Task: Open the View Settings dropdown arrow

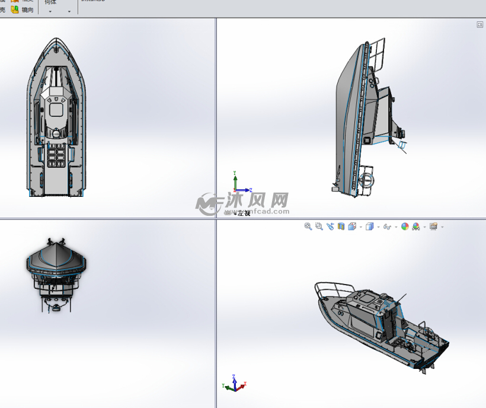Action: tap(442, 227)
